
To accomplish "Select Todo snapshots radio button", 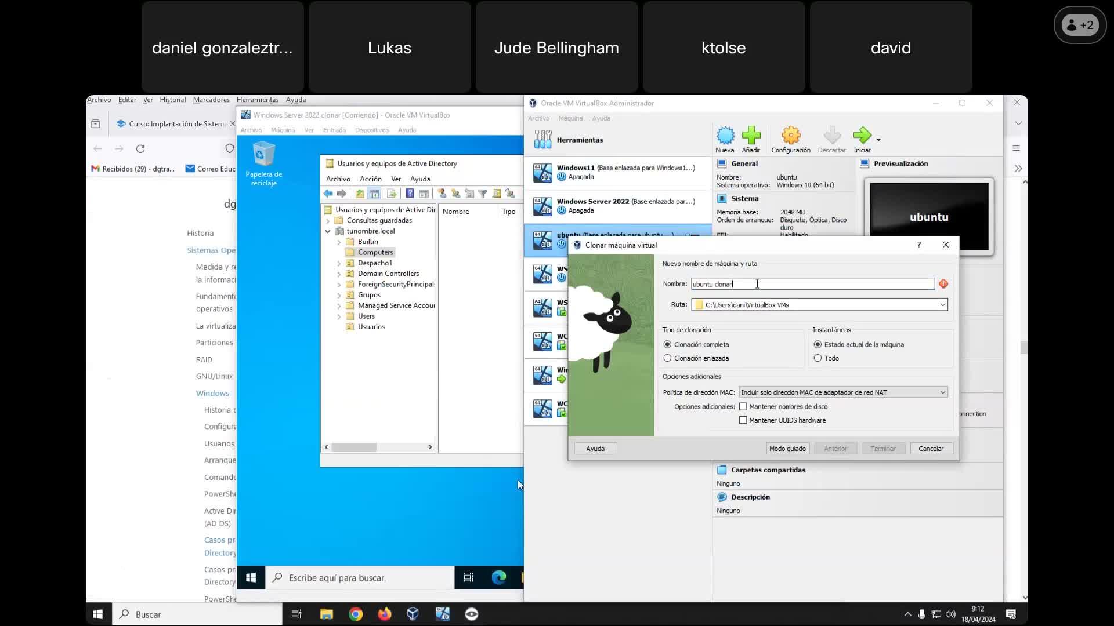I will pyautogui.click(x=818, y=358).
